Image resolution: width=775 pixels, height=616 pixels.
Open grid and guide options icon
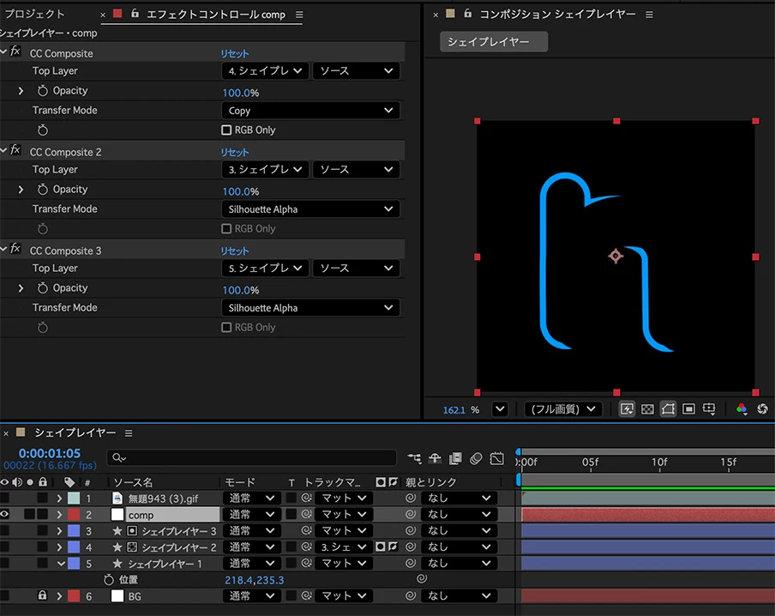pos(709,408)
